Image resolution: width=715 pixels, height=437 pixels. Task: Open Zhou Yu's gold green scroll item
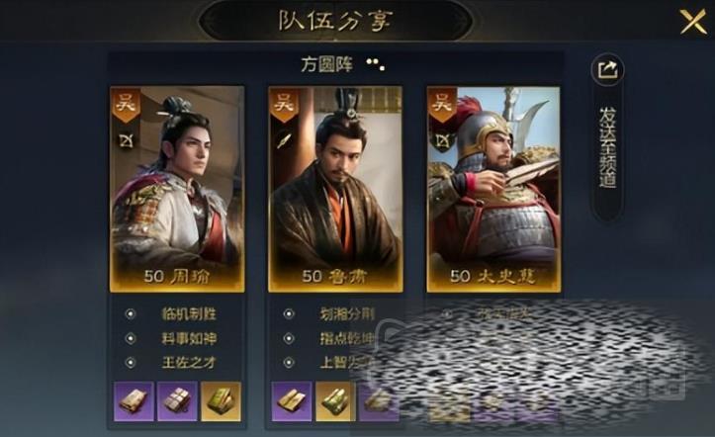click(x=221, y=401)
